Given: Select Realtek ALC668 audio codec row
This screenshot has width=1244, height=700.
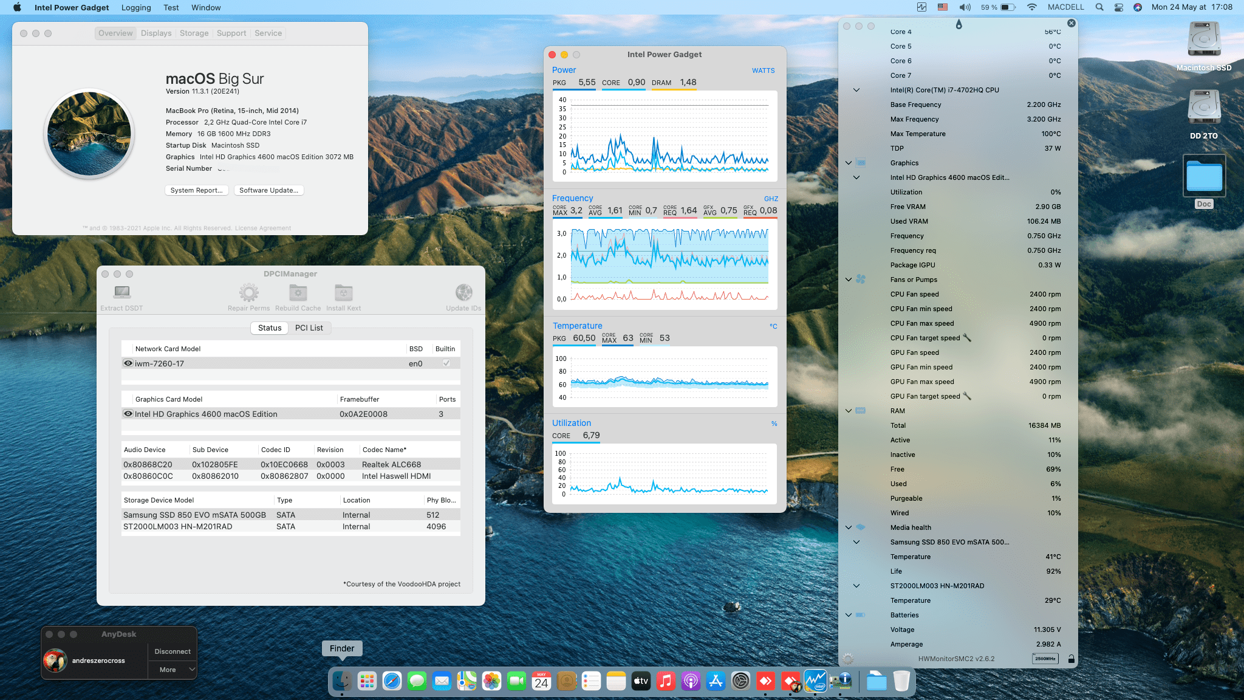Looking at the screenshot, I should click(291, 464).
